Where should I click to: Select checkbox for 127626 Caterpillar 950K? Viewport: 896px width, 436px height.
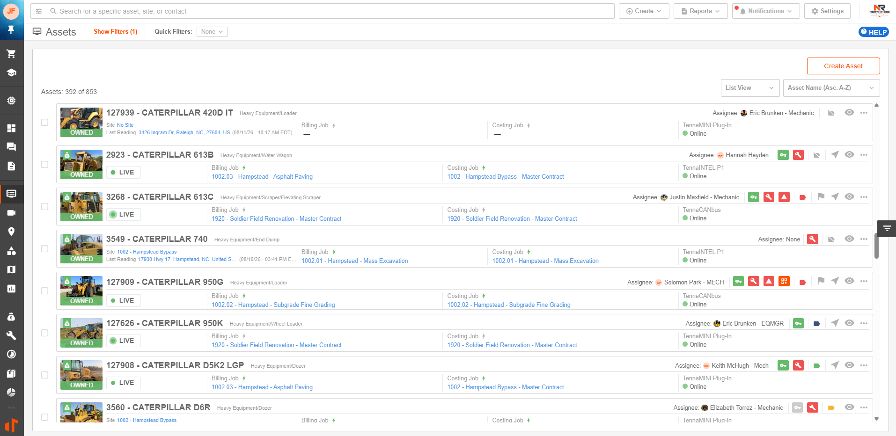tap(44, 333)
